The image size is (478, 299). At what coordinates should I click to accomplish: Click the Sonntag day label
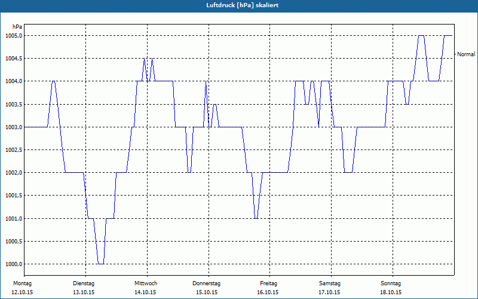click(x=391, y=283)
